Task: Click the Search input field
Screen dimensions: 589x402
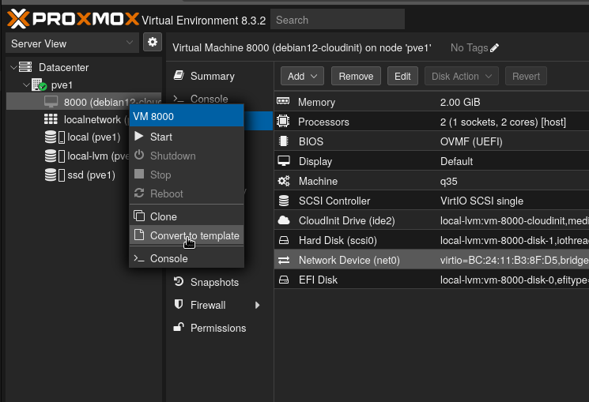Action: pyautogui.click(x=338, y=20)
